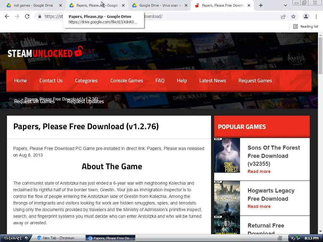Screen dimensions: 323x242
Task: Click the scrollbar down arrow
Action: coord(320,232)
